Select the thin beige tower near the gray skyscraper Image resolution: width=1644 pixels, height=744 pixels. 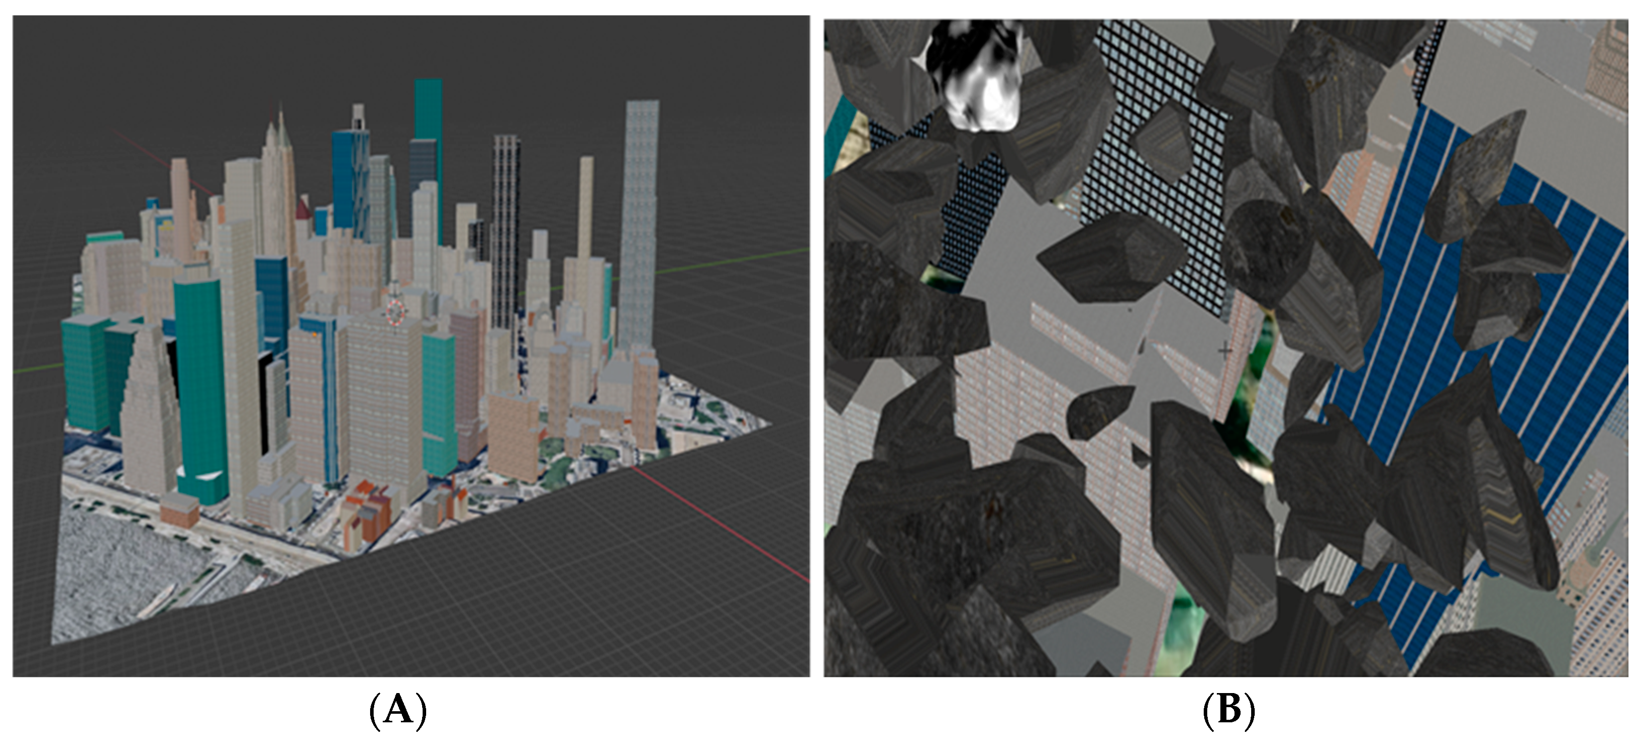point(586,204)
